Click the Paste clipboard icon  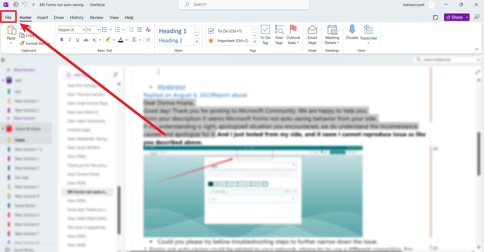(11, 30)
